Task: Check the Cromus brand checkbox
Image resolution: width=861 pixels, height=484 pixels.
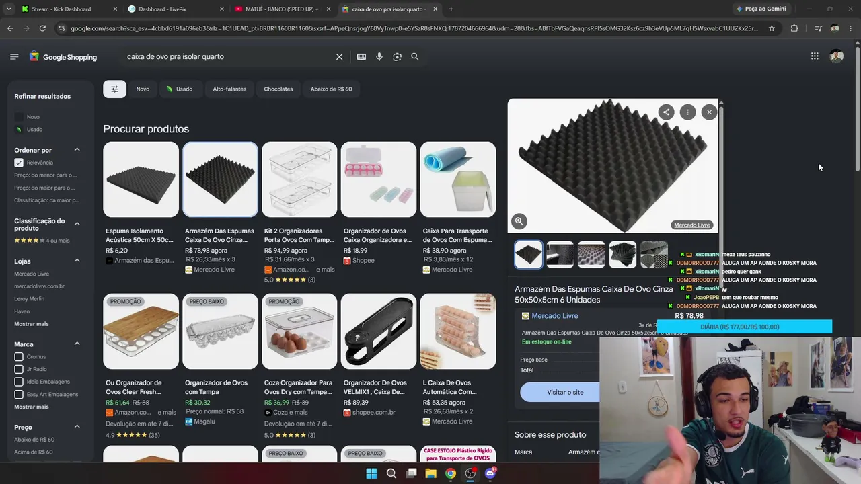Action: 19,357
